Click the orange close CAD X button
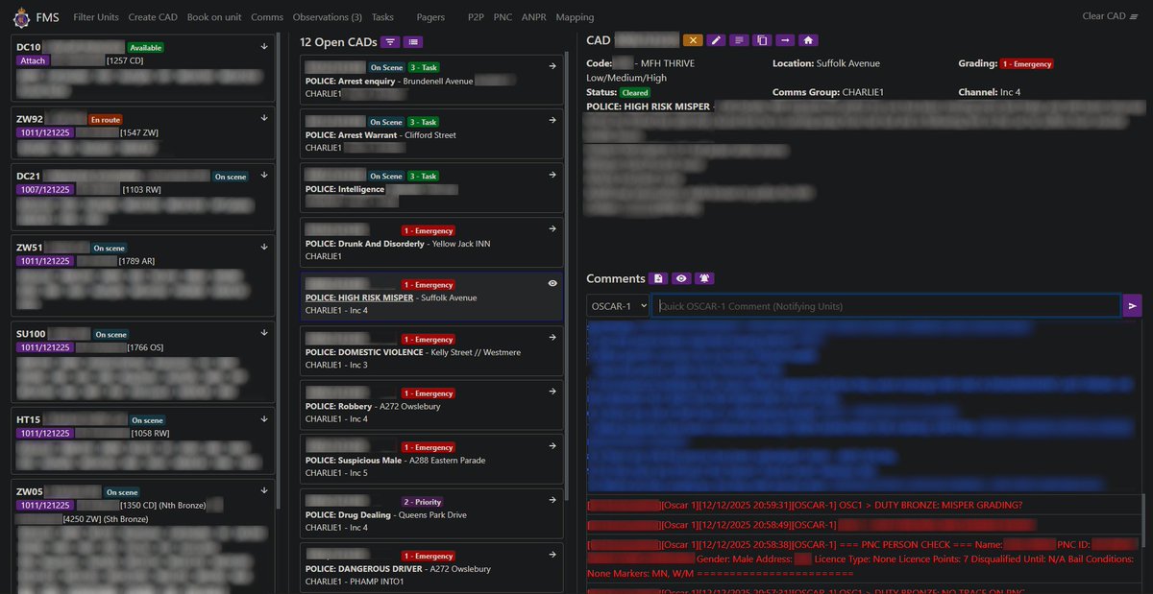 [x=692, y=40]
